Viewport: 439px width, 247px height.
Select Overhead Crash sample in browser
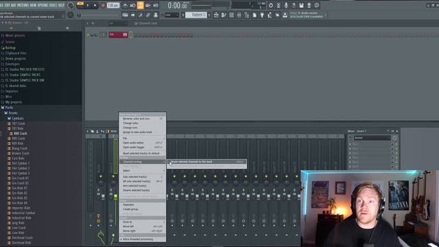pos(22,238)
